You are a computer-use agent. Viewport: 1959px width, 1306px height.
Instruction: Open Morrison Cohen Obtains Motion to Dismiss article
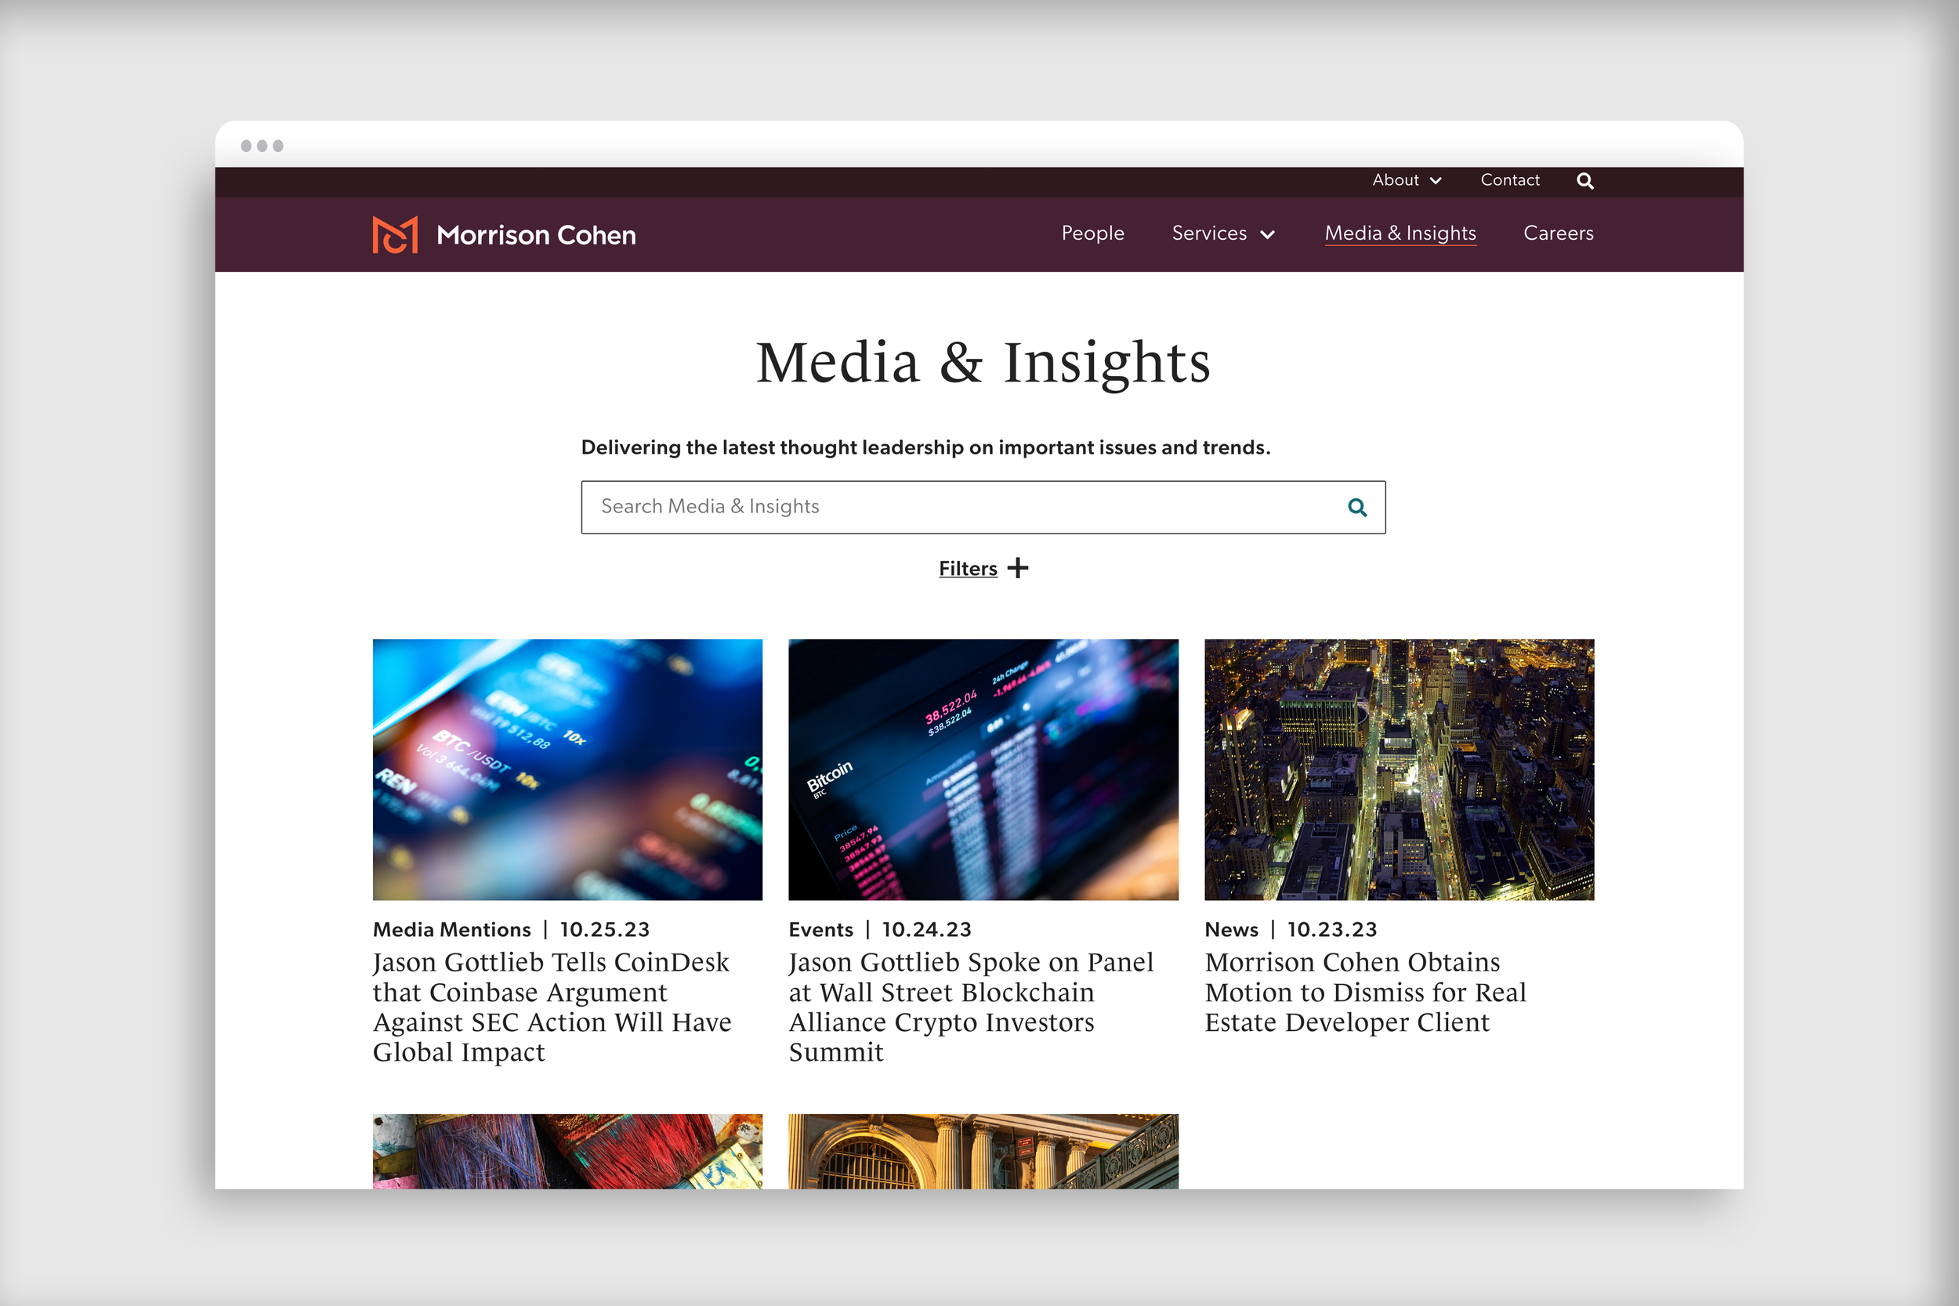1365,992
